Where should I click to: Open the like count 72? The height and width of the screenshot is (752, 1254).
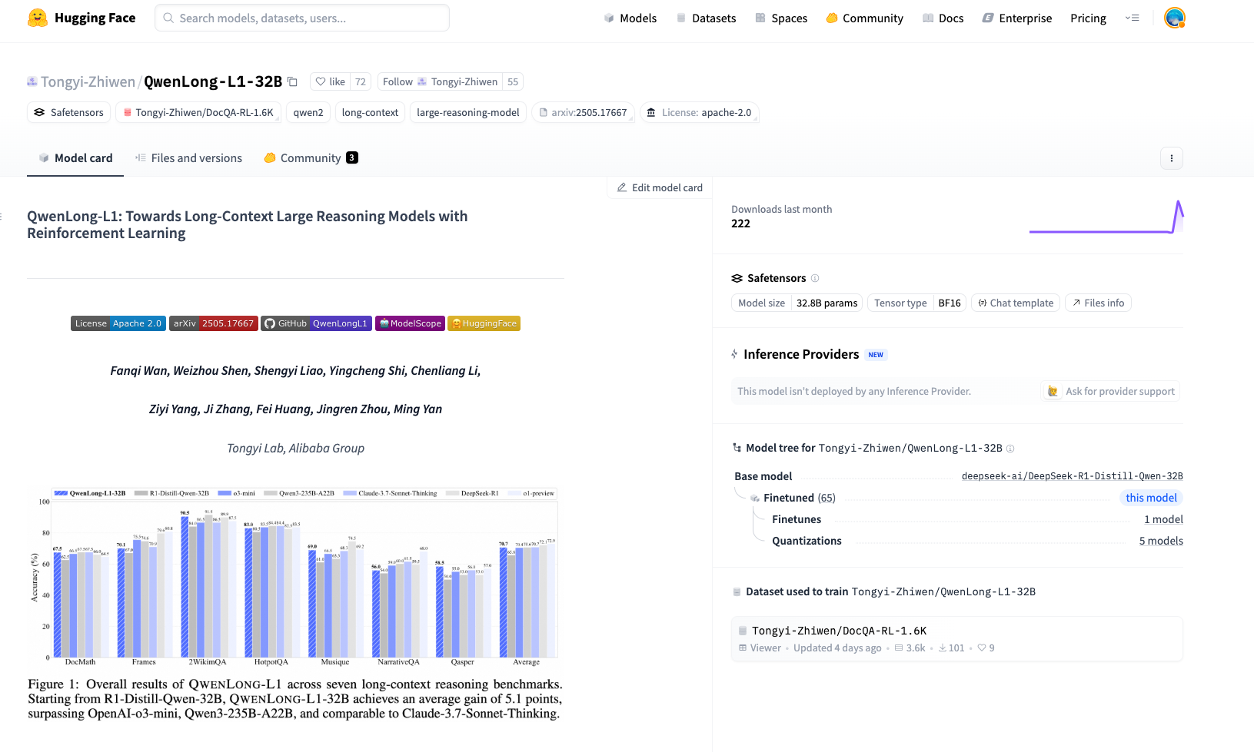(361, 81)
